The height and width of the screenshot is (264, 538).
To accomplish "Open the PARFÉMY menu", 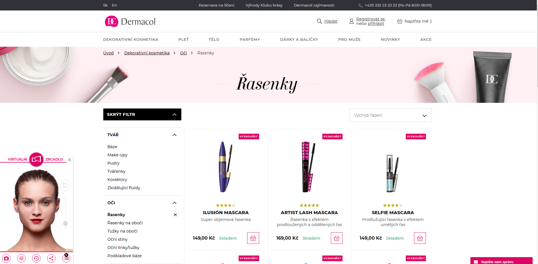I will [x=250, y=39].
